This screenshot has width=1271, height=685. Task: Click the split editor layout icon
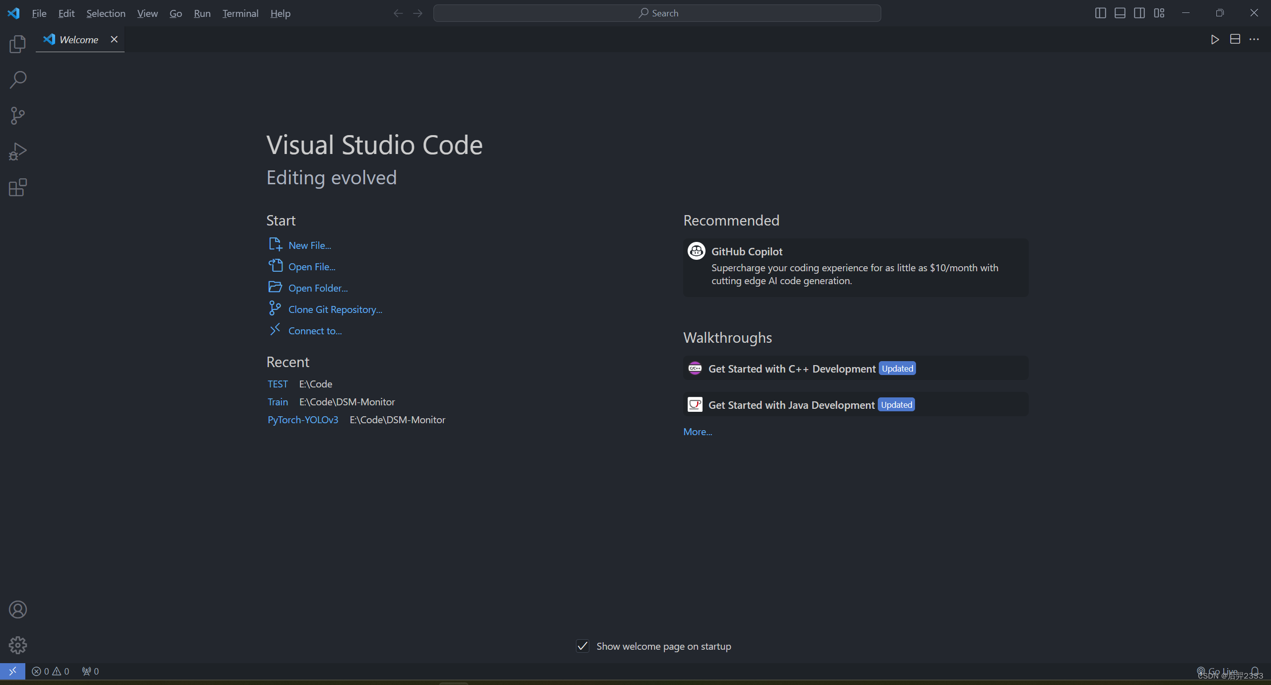pos(1235,39)
